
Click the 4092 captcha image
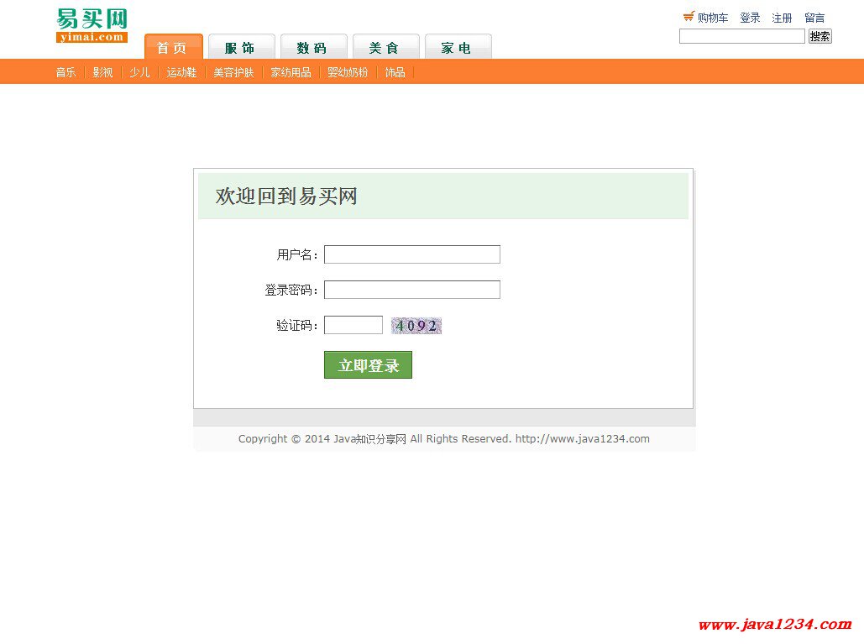[x=416, y=326]
